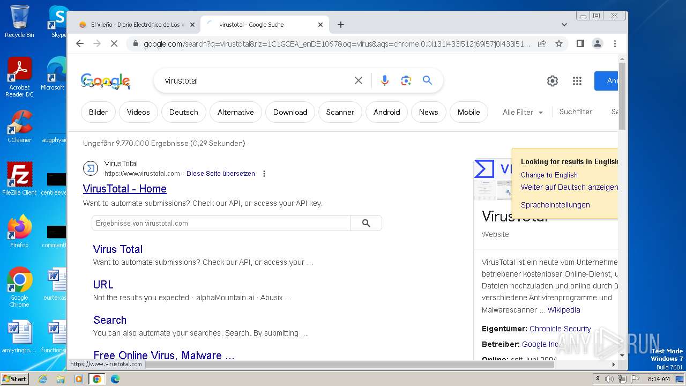Viewport: 686px width, 386px height.
Task: Open the Virus Total sitelink
Action: coord(118,249)
